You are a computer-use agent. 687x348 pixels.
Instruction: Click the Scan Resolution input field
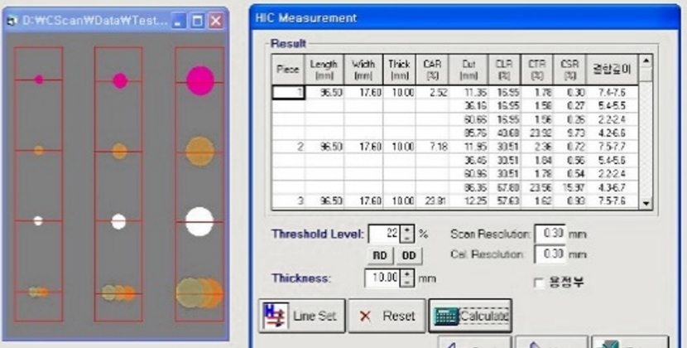tap(550, 234)
